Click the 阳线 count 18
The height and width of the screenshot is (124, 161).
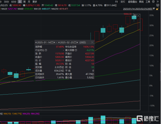pyautogui.click(x=92, y=64)
